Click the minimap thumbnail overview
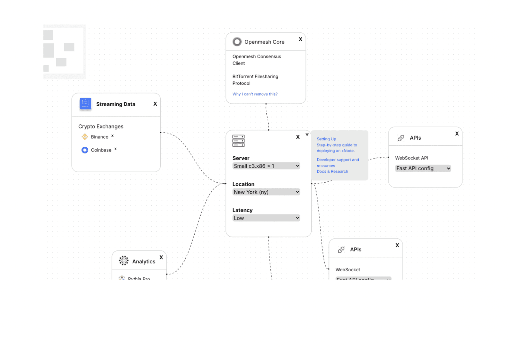Screen dimensions: 510x350 [x=64, y=52]
